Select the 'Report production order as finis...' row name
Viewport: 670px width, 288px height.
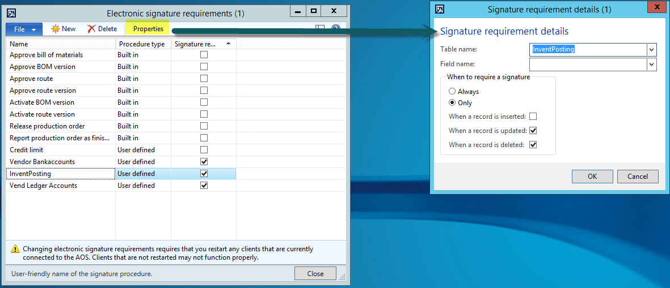click(x=61, y=139)
